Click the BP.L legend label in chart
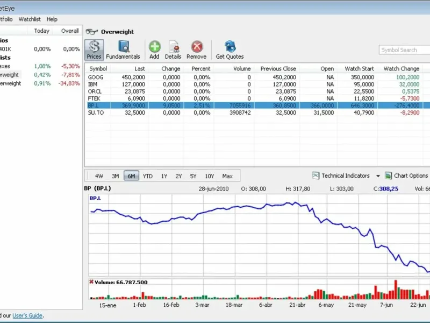Viewport: 430px width, 323px height. [95, 198]
